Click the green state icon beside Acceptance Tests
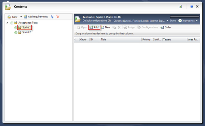The height and width of the screenshot is (126, 205). [12, 23]
